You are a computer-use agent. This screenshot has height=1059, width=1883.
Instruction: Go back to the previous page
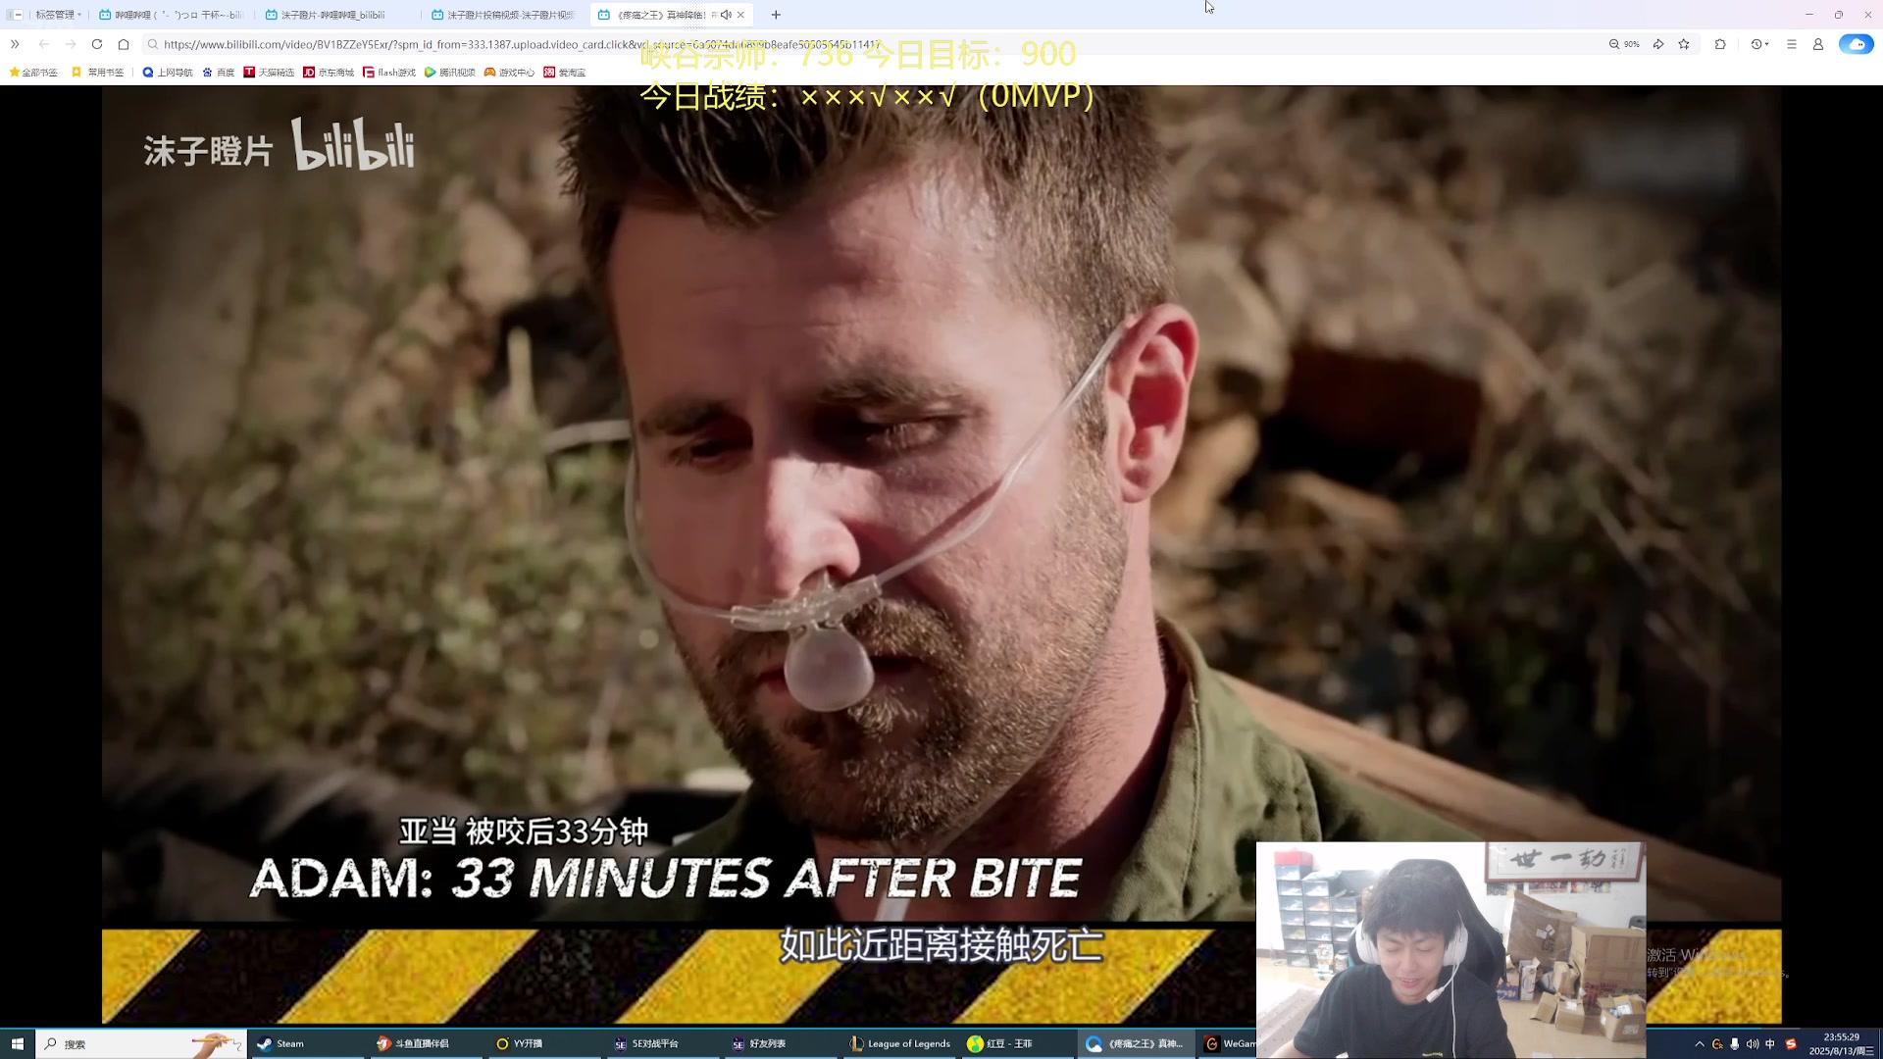[x=44, y=44]
